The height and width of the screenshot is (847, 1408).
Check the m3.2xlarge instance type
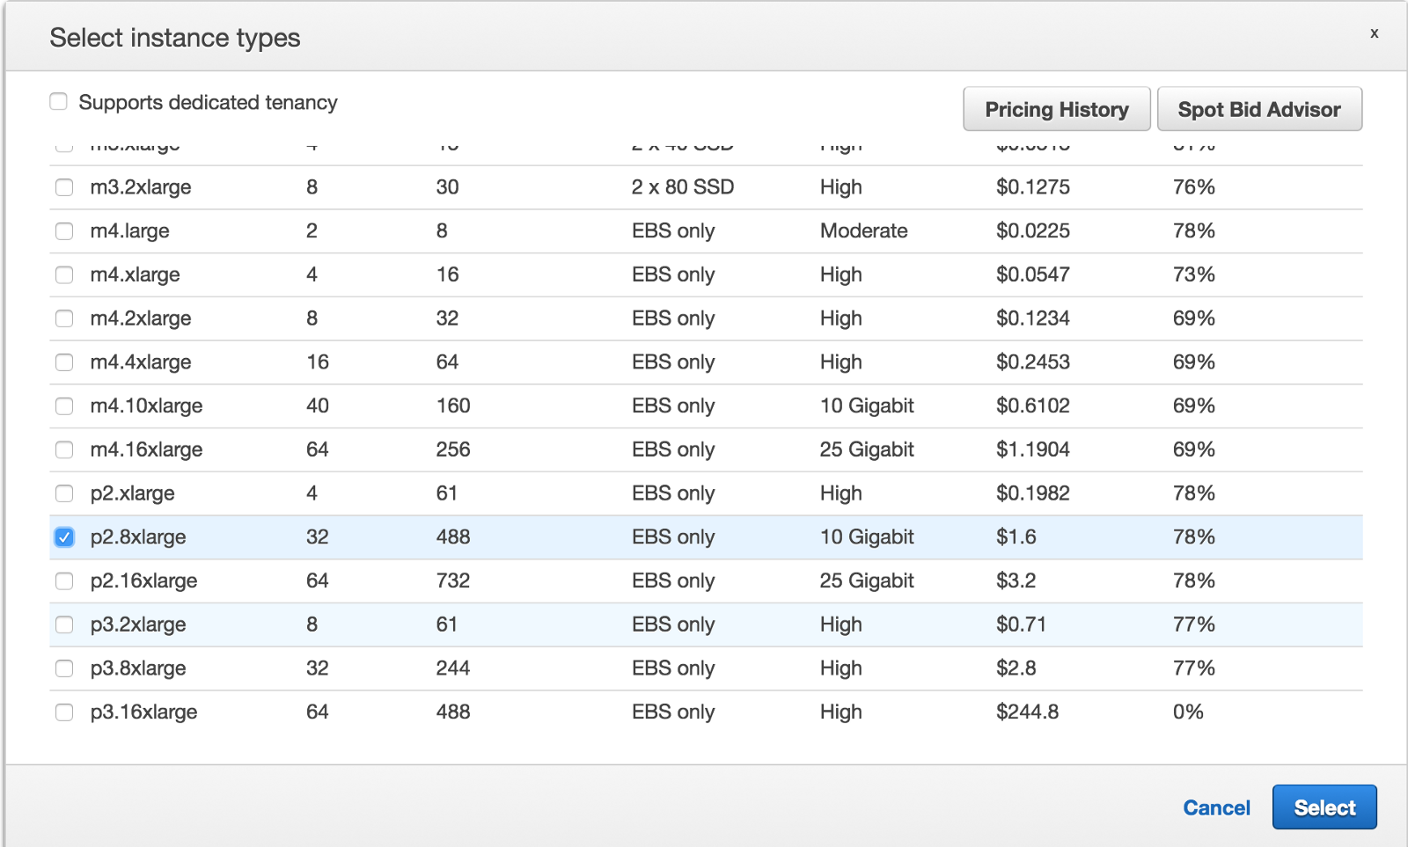(64, 187)
